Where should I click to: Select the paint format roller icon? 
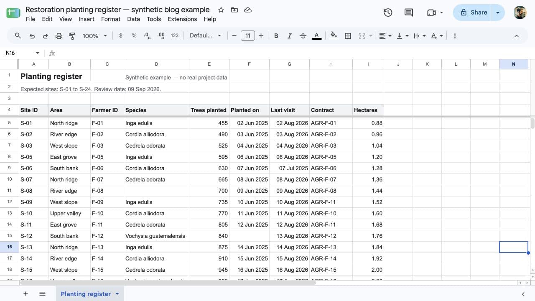(72, 36)
